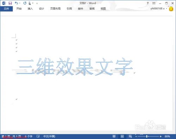Click the 三维效果文字 text in the document
This screenshot has width=176, height=139.
coord(75,67)
